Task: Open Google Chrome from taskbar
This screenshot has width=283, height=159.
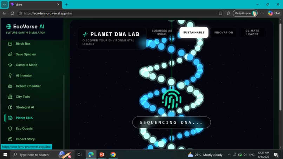Action: (113, 155)
